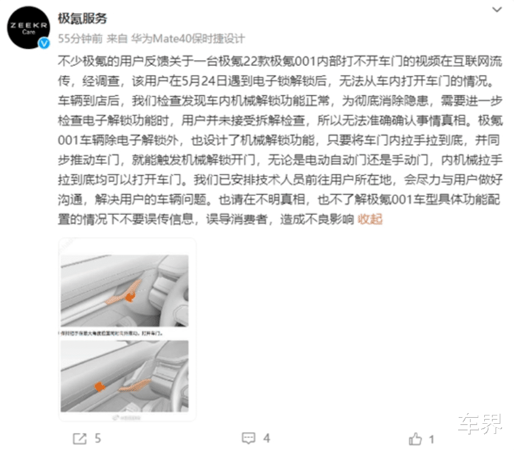Click the 华为Mate40保时捷设计 source link
This screenshot has height=450, width=514.
point(188,39)
